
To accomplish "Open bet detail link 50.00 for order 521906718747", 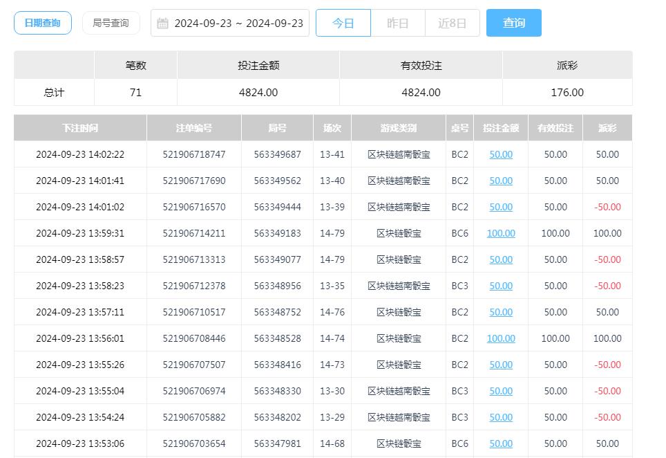I will pos(500,154).
